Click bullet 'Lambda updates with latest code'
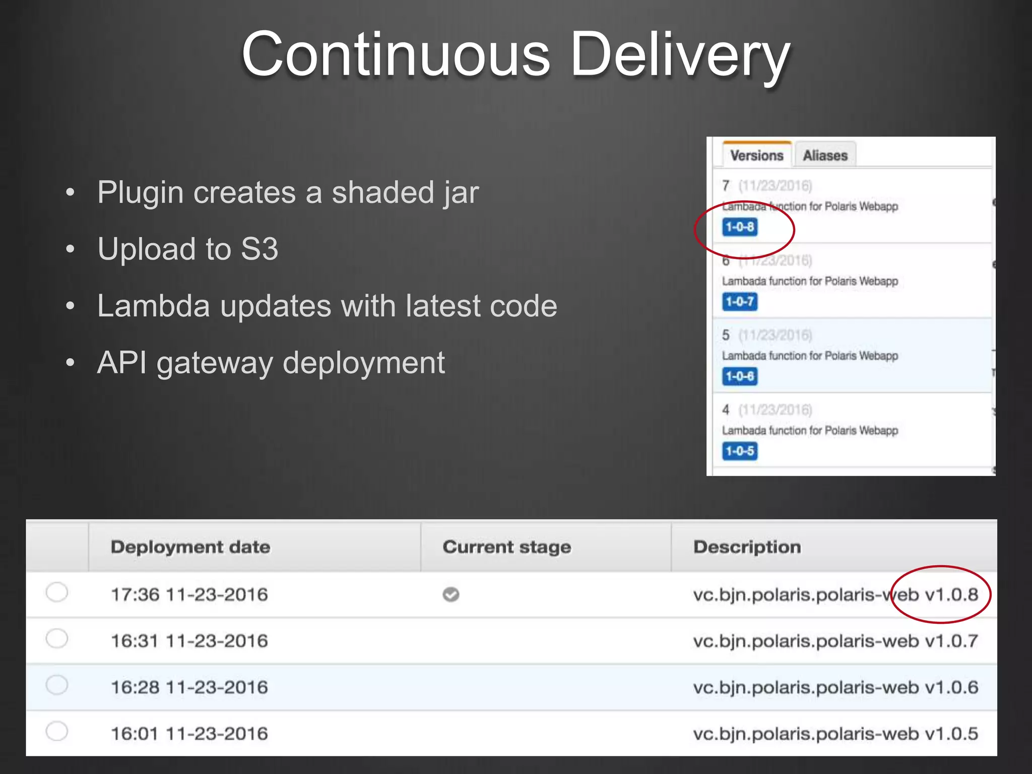This screenshot has width=1032, height=774. (x=327, y=306)
